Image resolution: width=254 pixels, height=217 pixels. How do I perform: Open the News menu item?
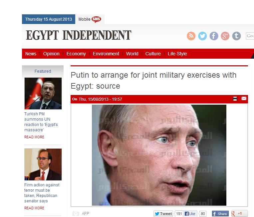pos(31,54)
